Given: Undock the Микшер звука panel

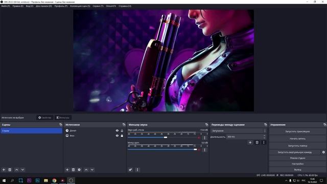Looking at the screenshot, I should click(x=206, y=125).
